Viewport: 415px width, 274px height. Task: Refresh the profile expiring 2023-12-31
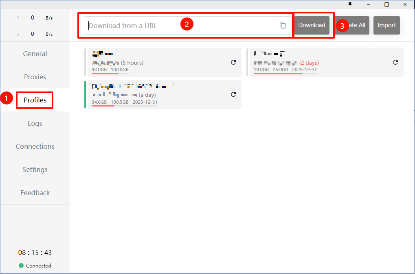(x=233, y=94)
